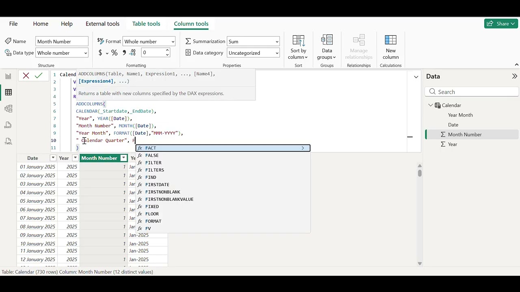The width and height of the screenshot is (520, 292).
Task: Choose FLOOR from the function list
Action: 223,214
